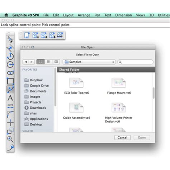Click the file dialog search field
The image size is (170, 170).
pyautogui.click(x=135, y=62)
